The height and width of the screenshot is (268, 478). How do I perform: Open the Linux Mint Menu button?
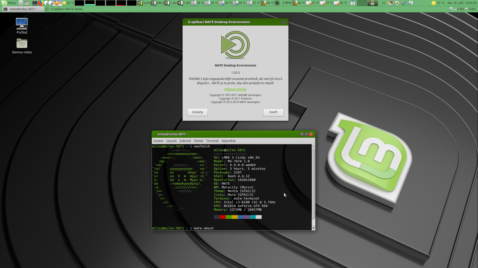(x=9, y=3)
